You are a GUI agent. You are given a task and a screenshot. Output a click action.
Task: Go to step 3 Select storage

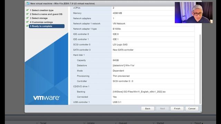[x=39, y=18]
